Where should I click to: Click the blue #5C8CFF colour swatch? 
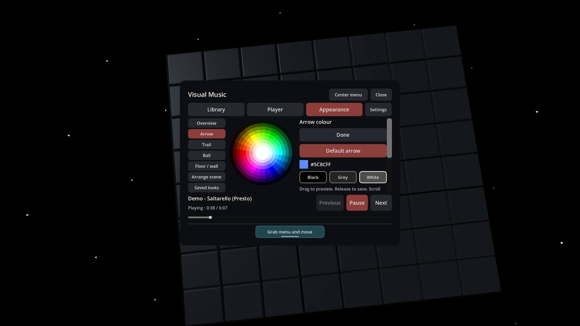pyautogui.click(x=304, y=164)
